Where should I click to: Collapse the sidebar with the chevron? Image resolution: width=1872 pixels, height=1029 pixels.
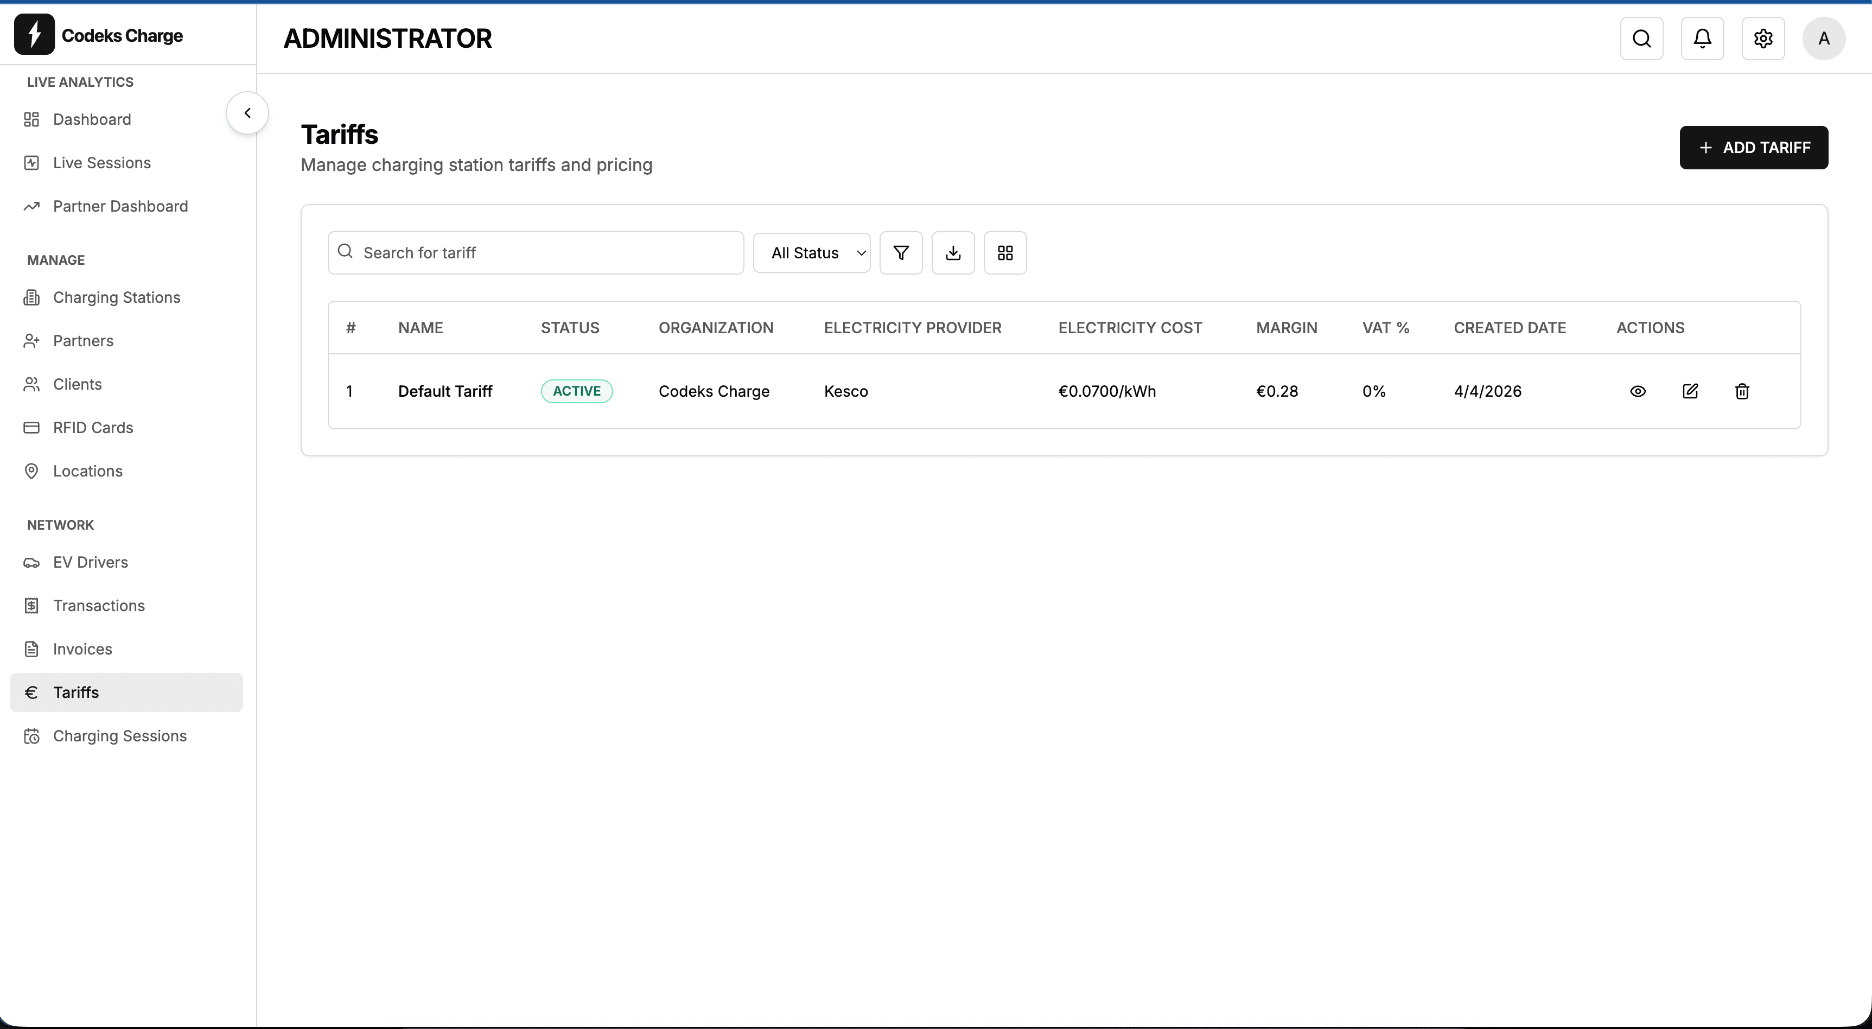click(247, 112)
